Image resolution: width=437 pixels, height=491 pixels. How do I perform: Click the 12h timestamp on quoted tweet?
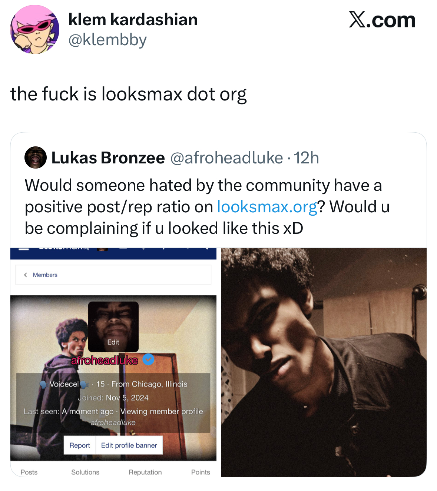point(307,158)
